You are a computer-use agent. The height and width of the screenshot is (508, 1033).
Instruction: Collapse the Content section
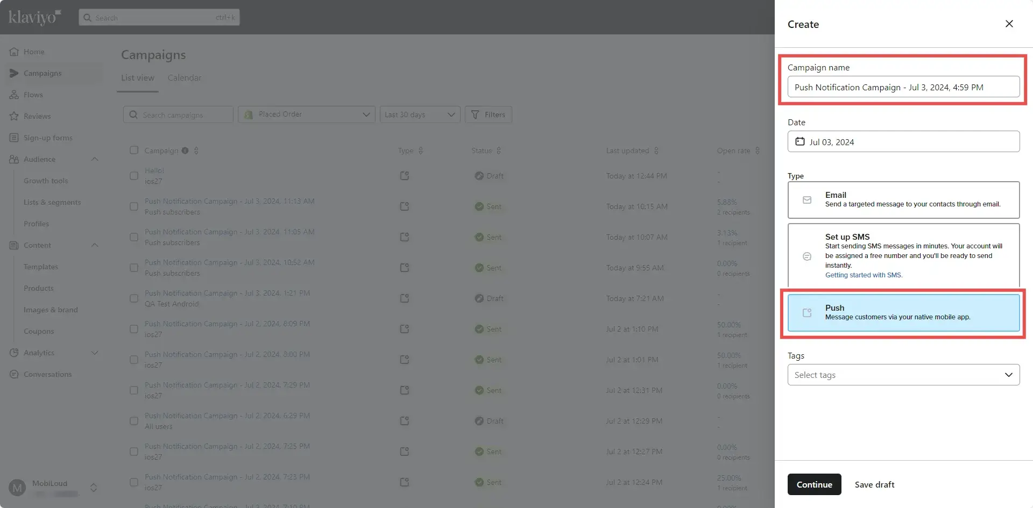click(x=95, y=245)
